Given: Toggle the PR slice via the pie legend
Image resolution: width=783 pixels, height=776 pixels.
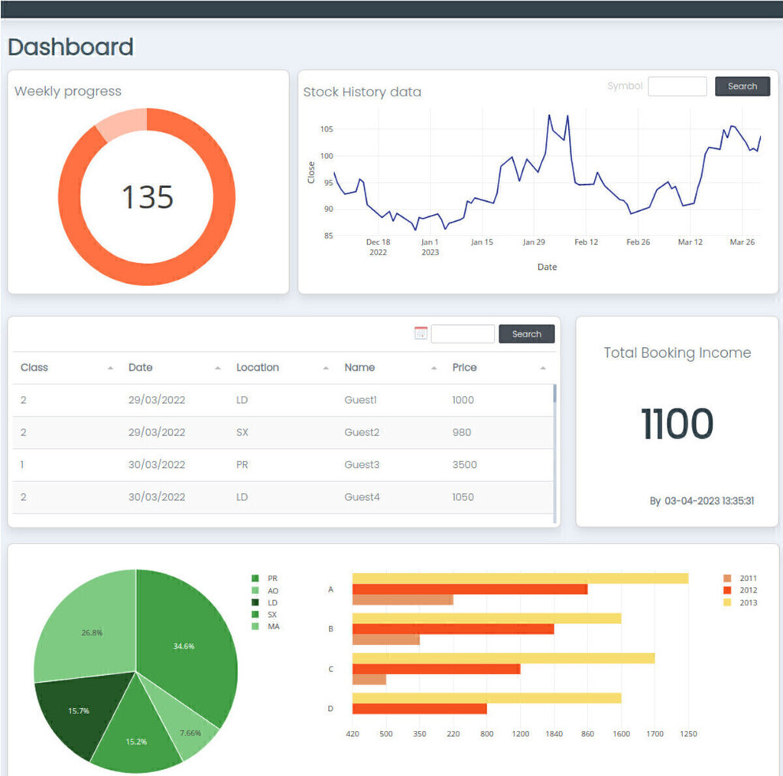Looking at the screenshot, I should tap(256, 578).
